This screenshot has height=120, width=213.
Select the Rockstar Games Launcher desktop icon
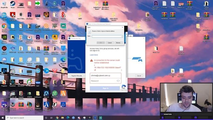coord(55,38)
